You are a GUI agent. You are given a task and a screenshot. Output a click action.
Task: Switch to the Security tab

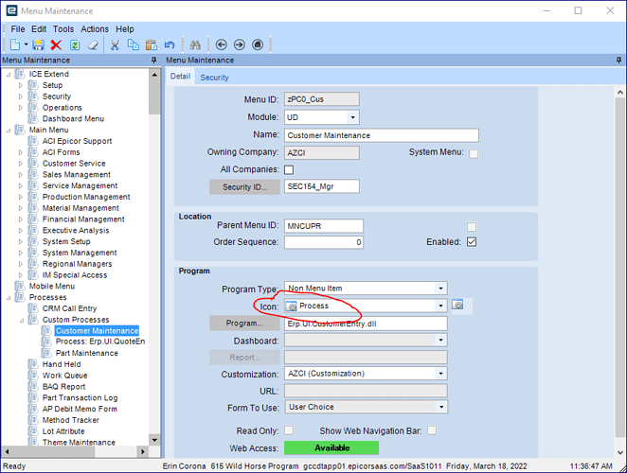click(214, 78)
